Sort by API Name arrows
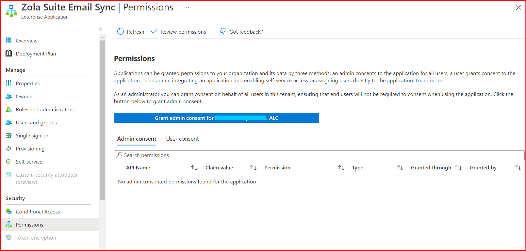 pos(194,168)
